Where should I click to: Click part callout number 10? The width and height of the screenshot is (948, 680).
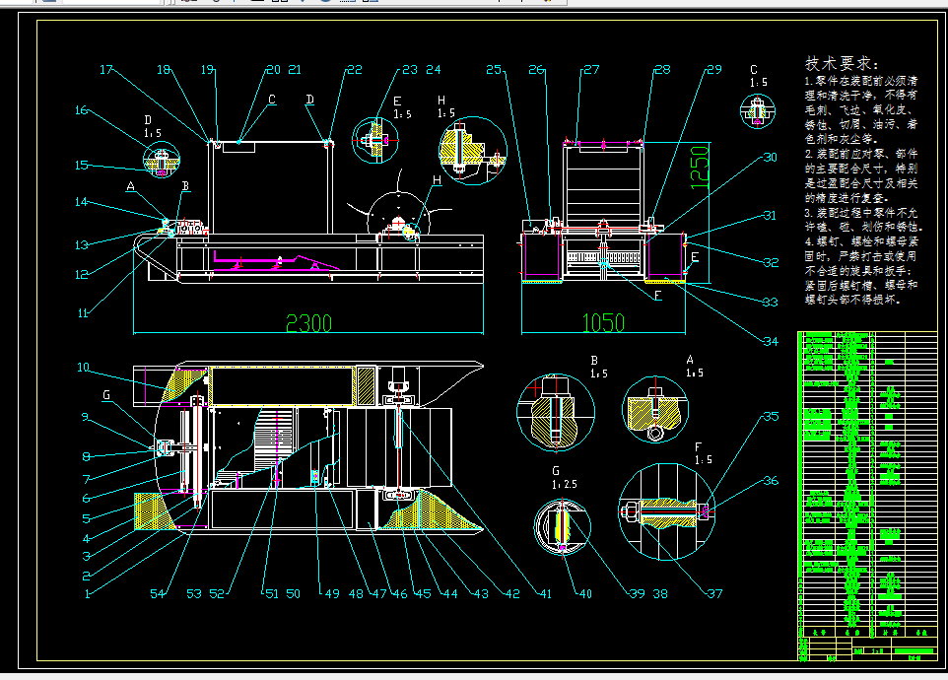(x=84, y=368)
